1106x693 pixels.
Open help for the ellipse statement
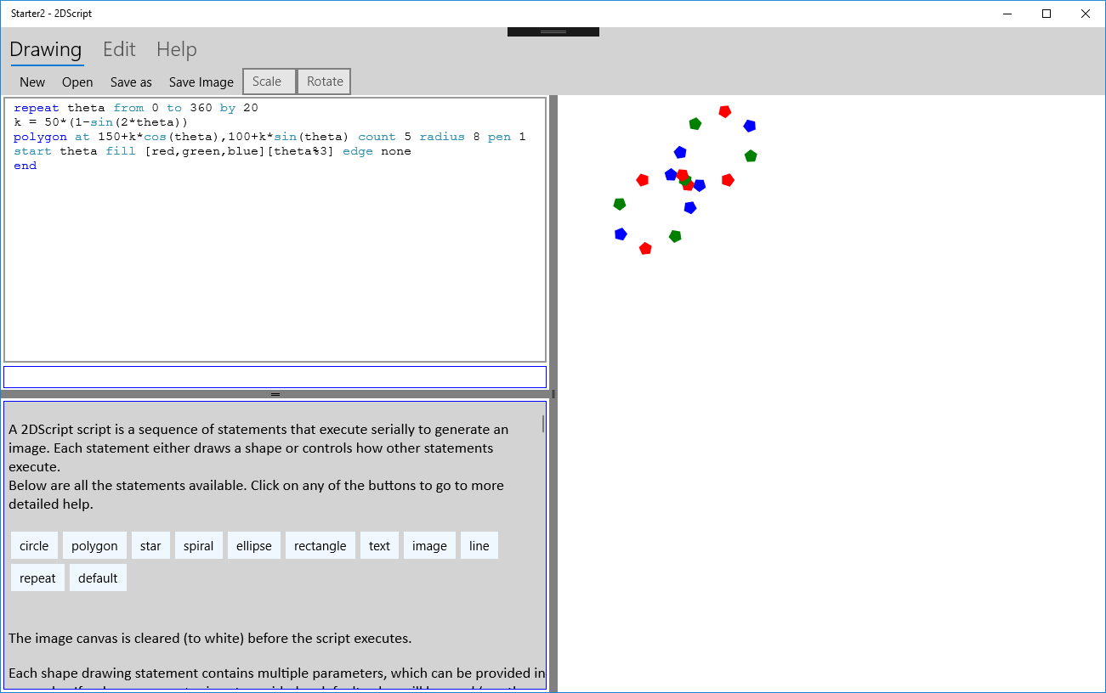254,545
